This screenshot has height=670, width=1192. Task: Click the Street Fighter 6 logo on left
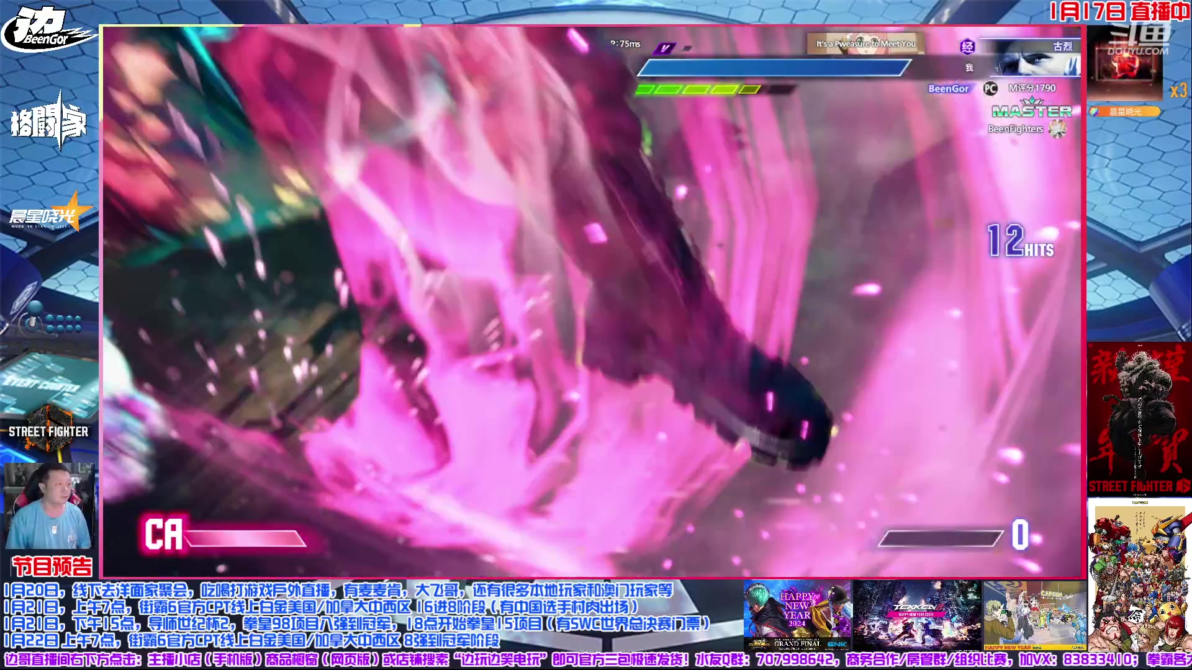[x=48, y=429]
